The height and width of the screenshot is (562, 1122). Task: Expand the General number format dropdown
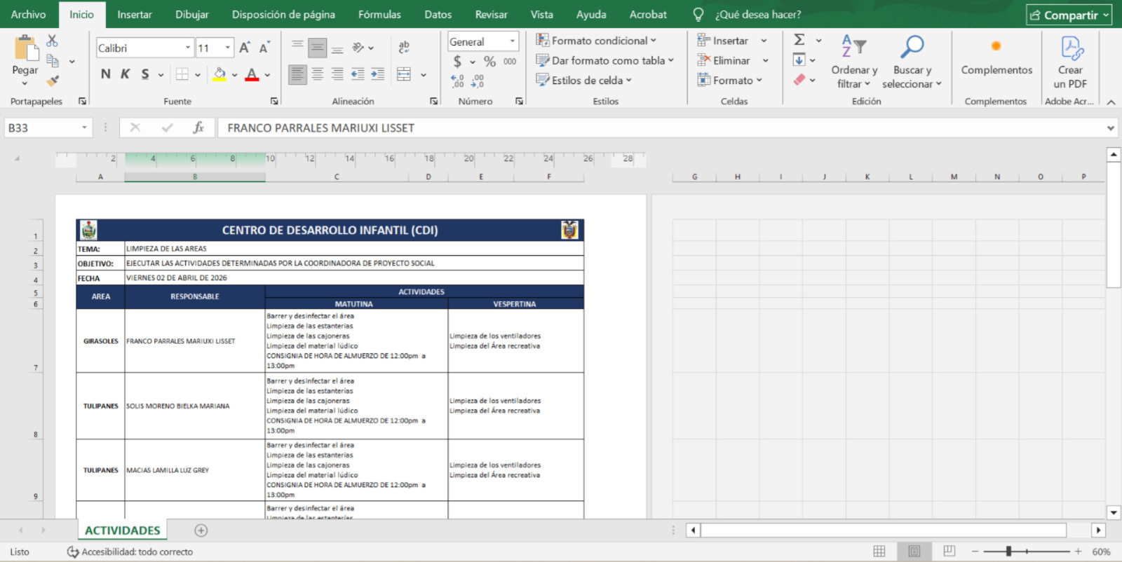tap(512, 41)
